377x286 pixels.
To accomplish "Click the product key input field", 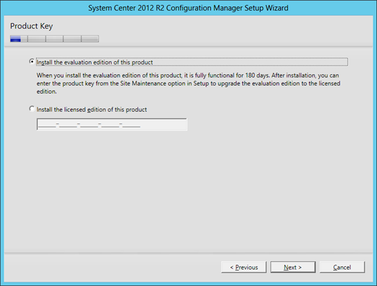I will click(112, 124).
